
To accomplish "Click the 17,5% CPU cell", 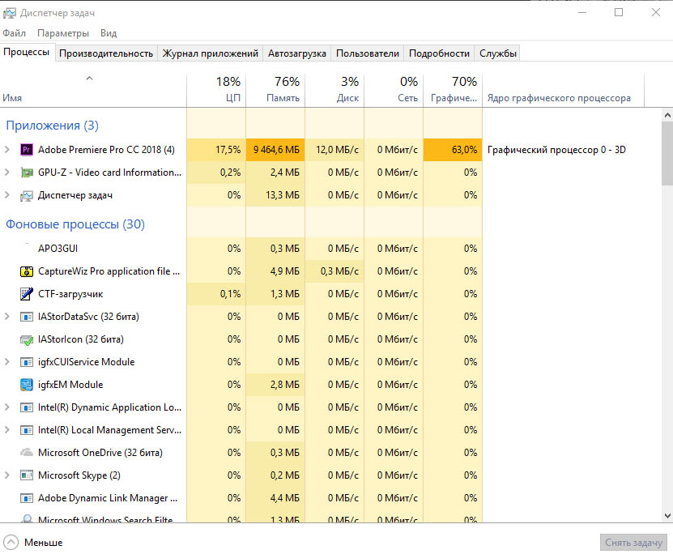I will coord(216,150).
